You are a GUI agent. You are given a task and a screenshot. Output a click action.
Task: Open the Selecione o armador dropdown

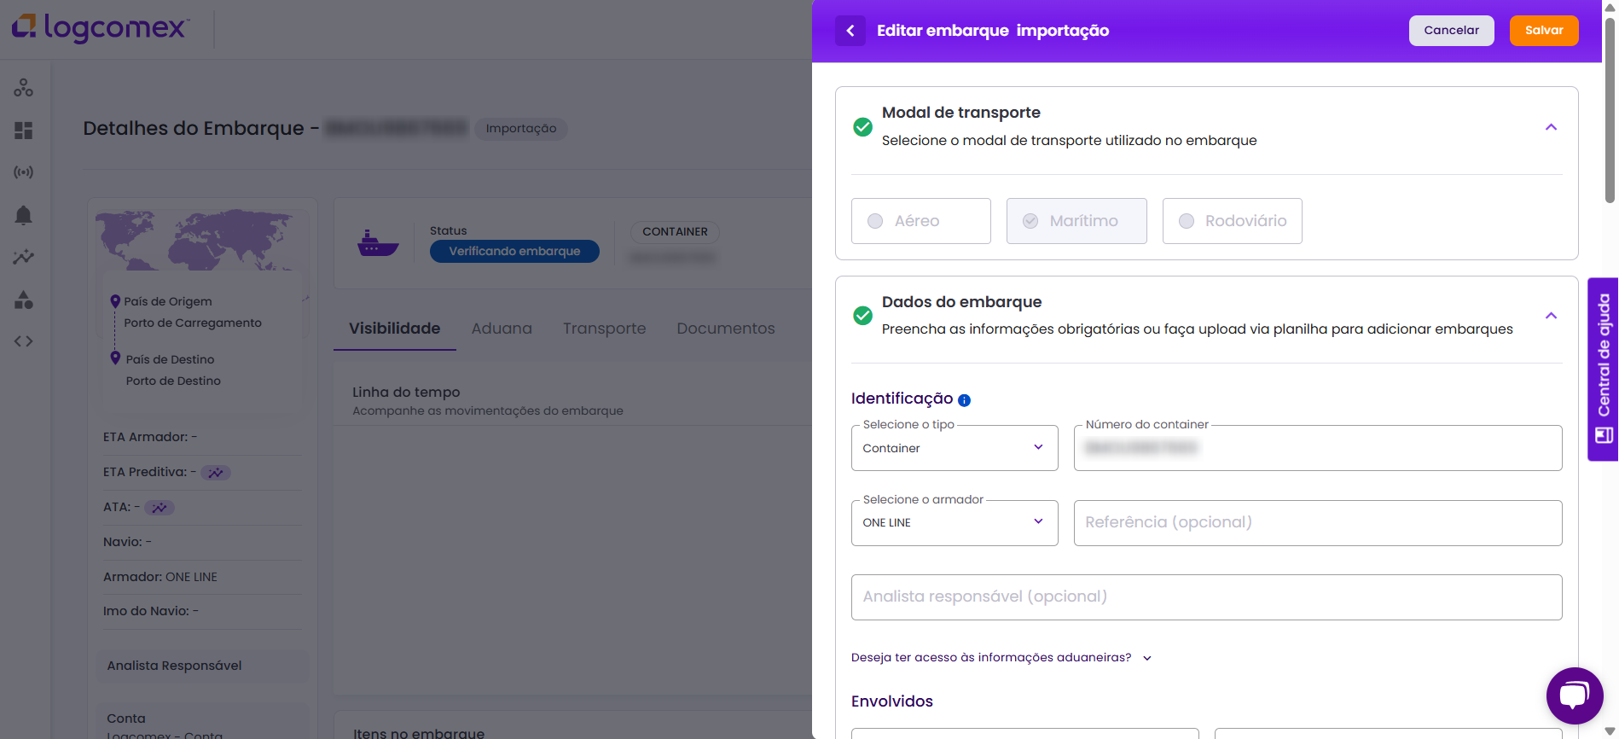click(x=954, y=523)
